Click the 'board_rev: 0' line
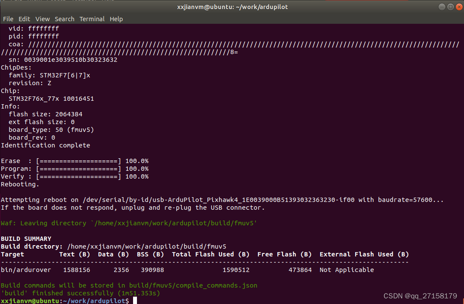This screenshot has width=464, height=304. click(32, 138)
